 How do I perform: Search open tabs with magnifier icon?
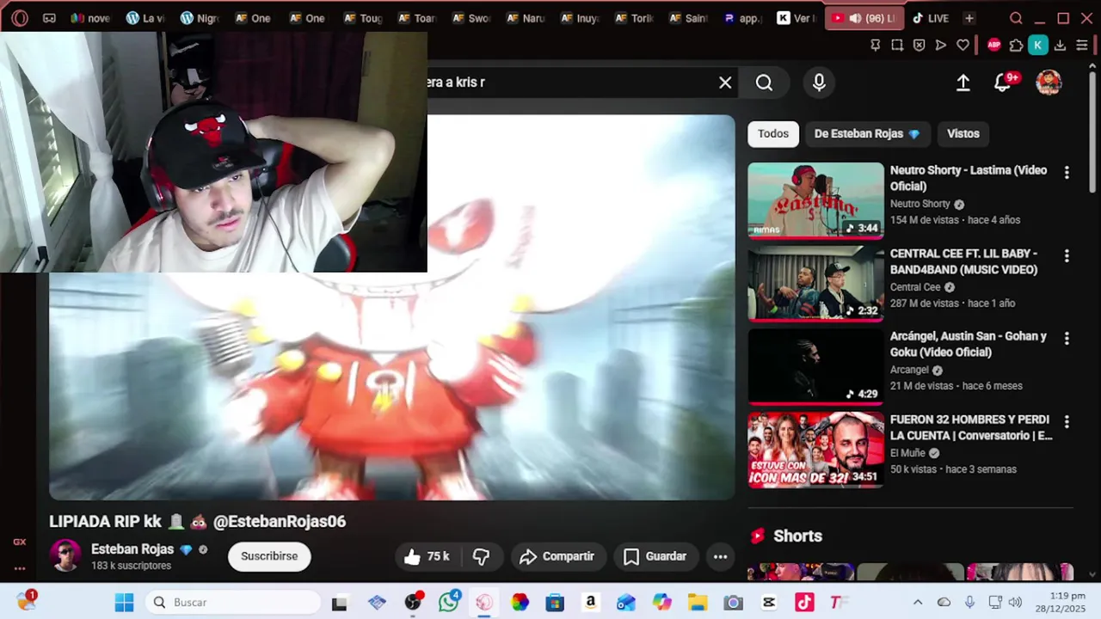[1016, 18]
